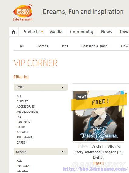Screen dimensions: 129x173
Task: Select the Topics sub-navigation link
Action: (42, 46)
